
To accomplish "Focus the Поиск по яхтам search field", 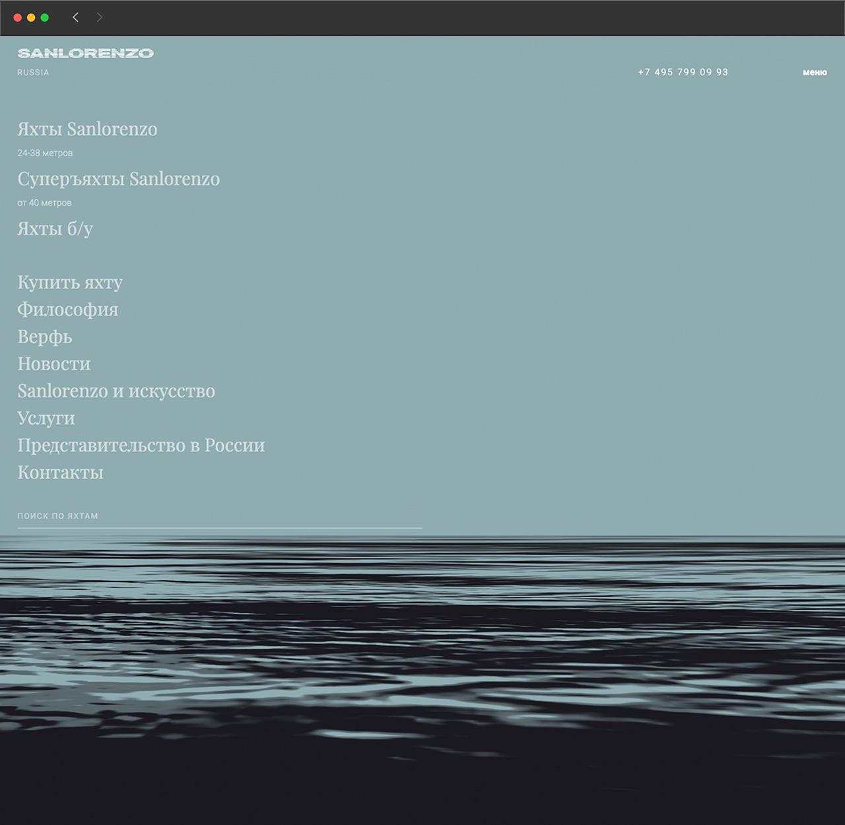I will [x=220, y=516].
